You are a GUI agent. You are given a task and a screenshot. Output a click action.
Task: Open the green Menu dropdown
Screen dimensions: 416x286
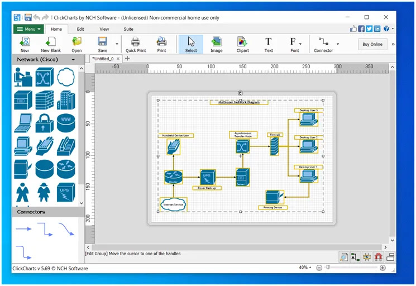[x=28, y=29]
